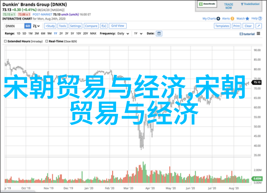Screen dimensions: 267x193
Task: Select the 9M range
Action: (x=50, y=33)
